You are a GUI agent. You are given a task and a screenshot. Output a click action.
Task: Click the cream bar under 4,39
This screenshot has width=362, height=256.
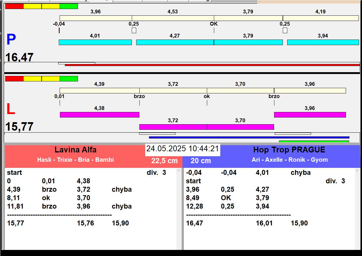(x=100, y=90)
